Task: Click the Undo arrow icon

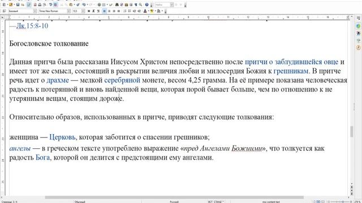Action: (84, 5)
